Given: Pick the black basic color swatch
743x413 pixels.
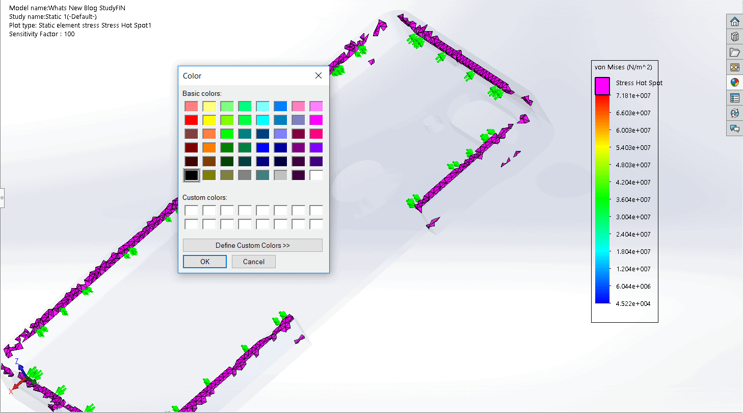Looking at the screenshot, I should pyautogui.click(x=191, y=175).
